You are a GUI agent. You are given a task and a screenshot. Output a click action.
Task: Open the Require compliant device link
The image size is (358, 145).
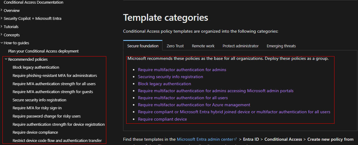point(162,119)
